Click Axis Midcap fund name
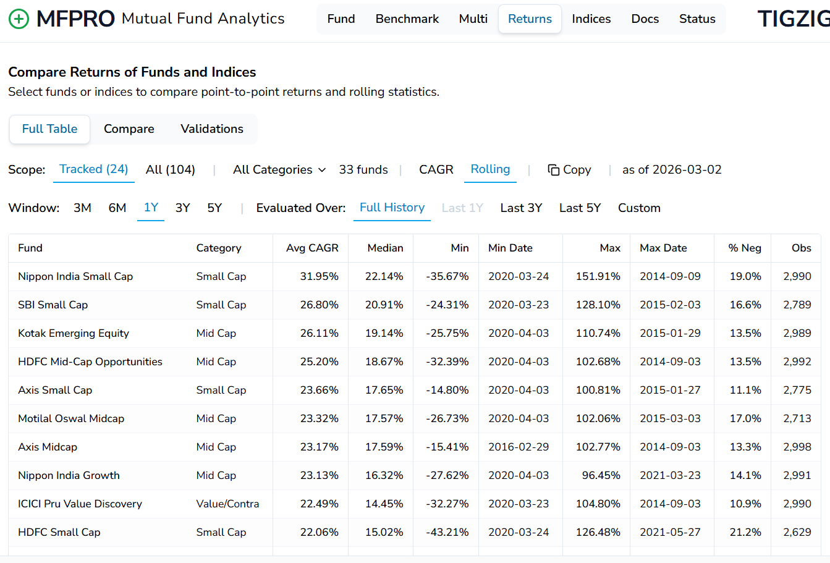The width and height of the screenshot is (830, 563). pos(48,447)
